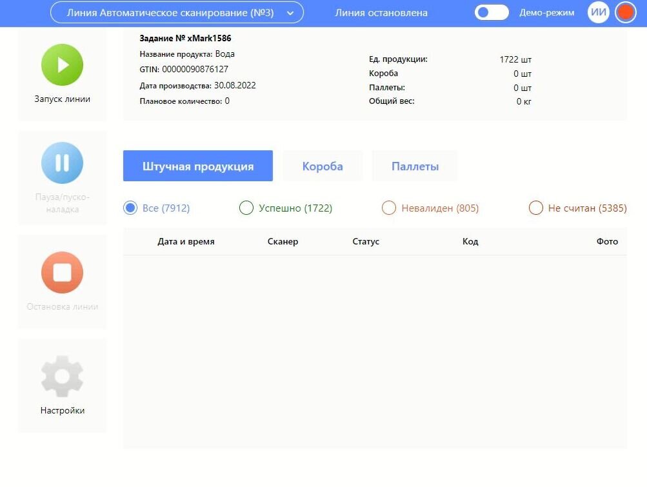Start the line with the green play icon
647x487 pixels.
pos(63,65)
